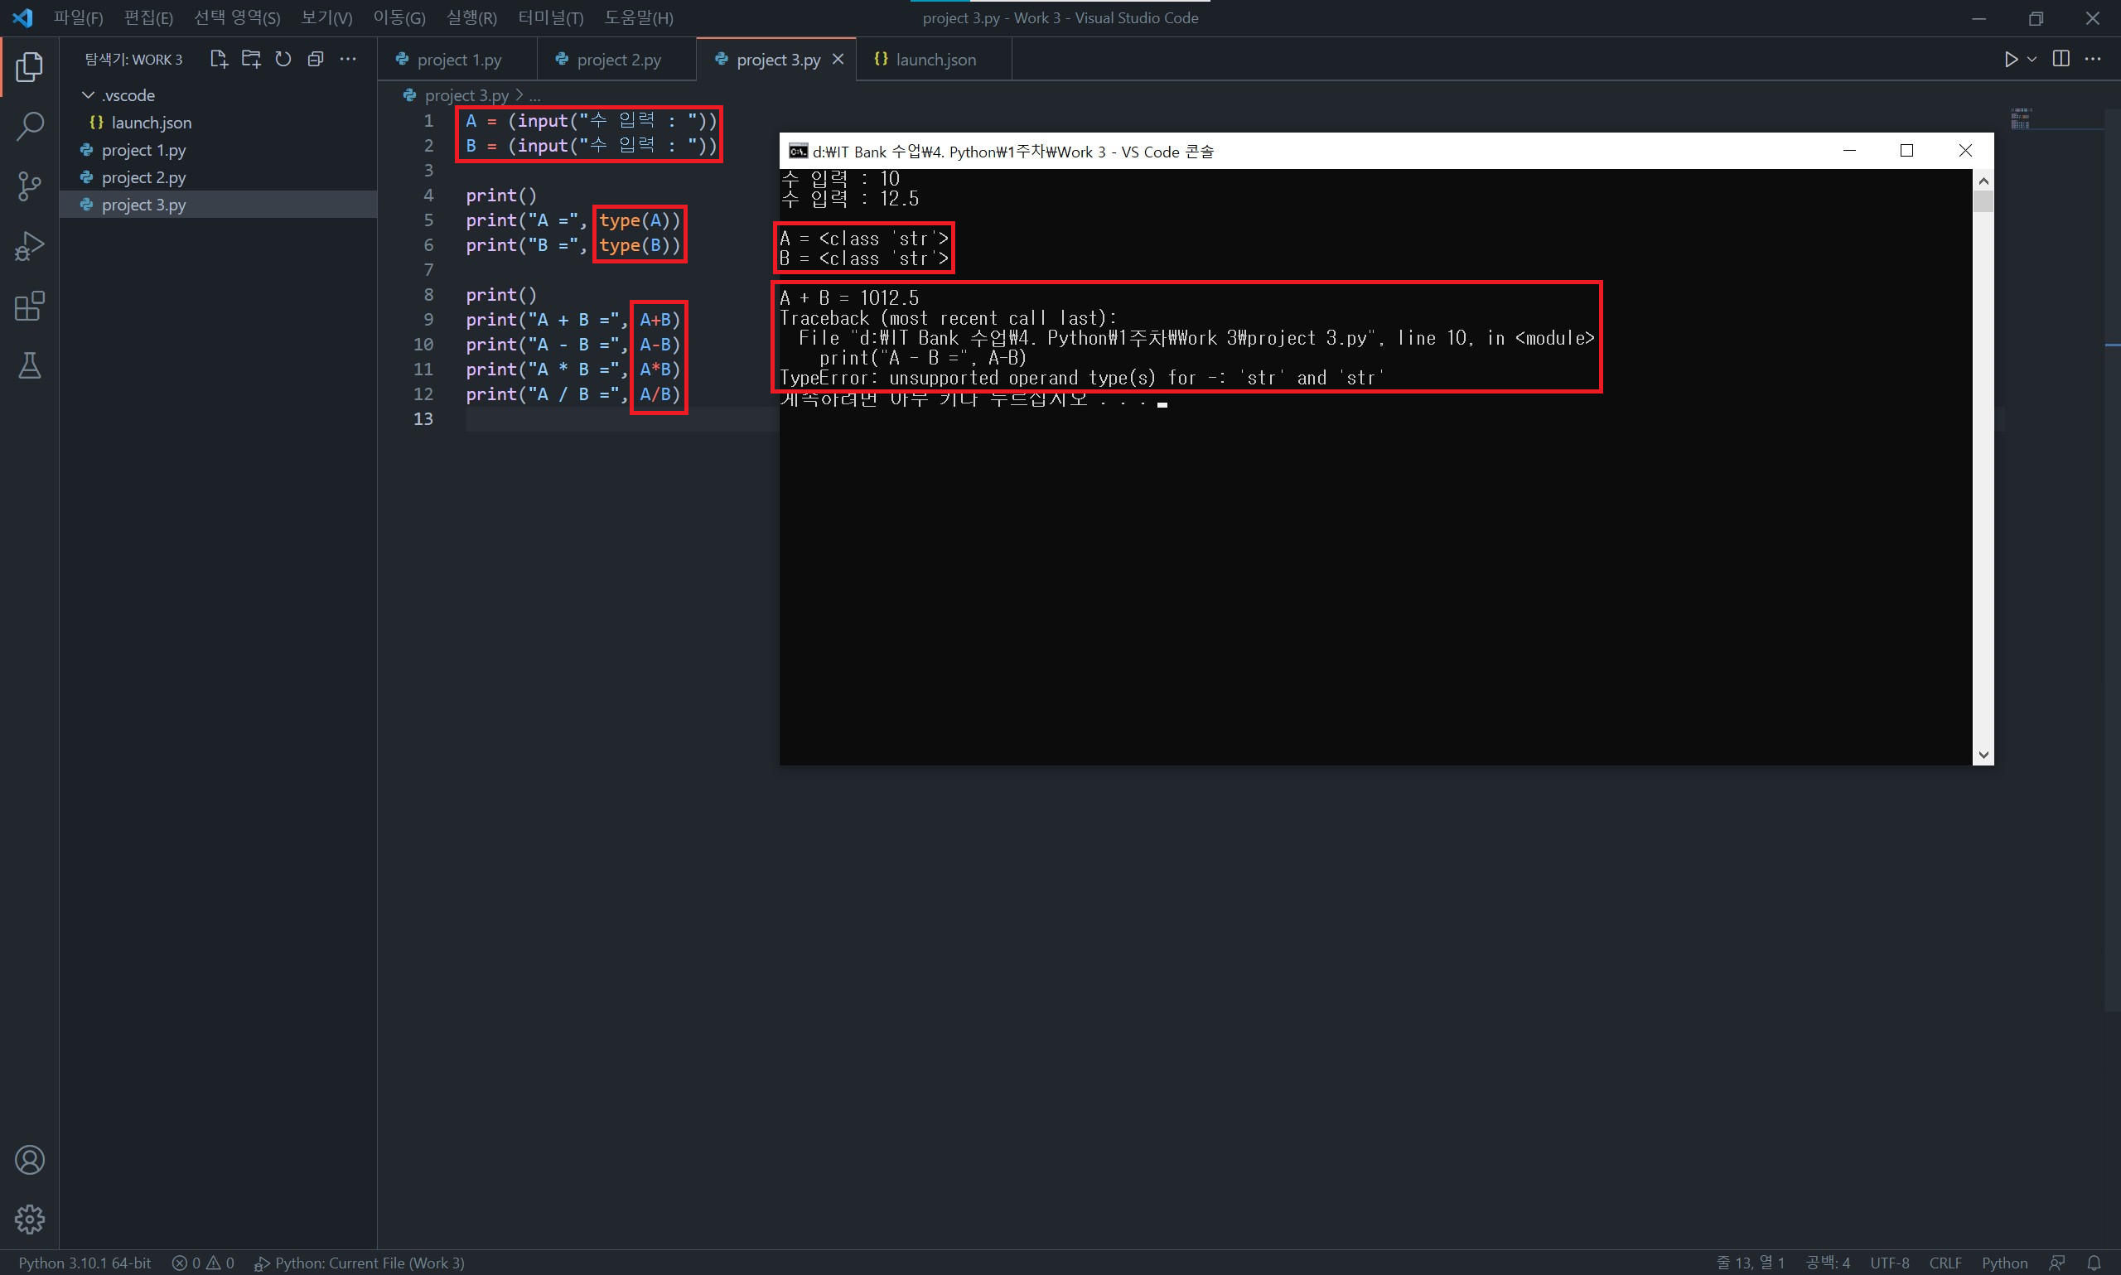Click the New File icon in explorer

[218, 60]
